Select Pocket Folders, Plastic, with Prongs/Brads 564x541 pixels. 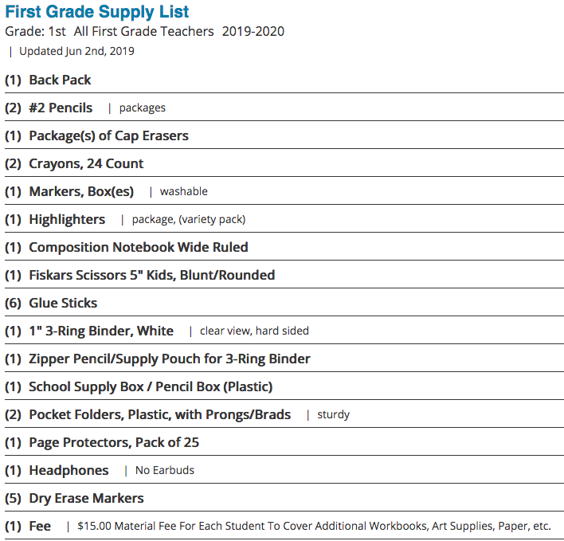(x=159, y=415)
